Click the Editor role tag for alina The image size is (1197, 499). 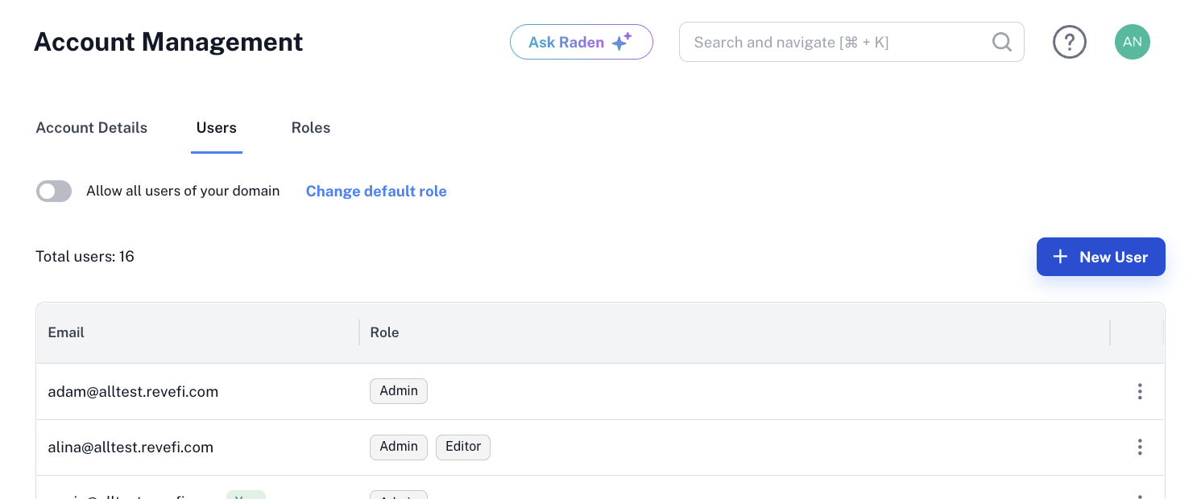point(463,447)
